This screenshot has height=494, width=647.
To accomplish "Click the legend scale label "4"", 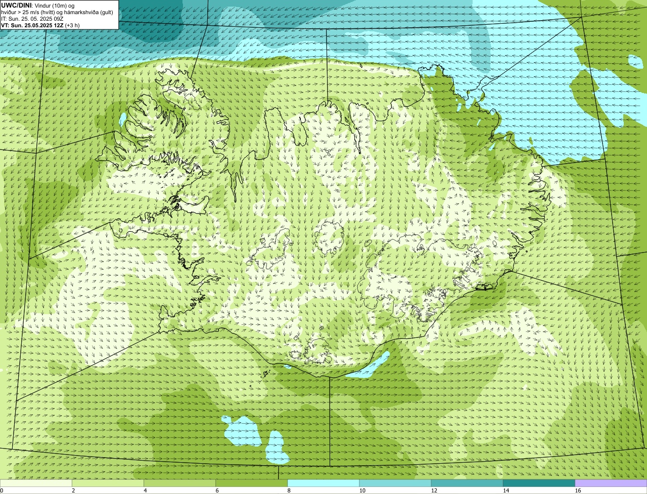I will point(145,490).
